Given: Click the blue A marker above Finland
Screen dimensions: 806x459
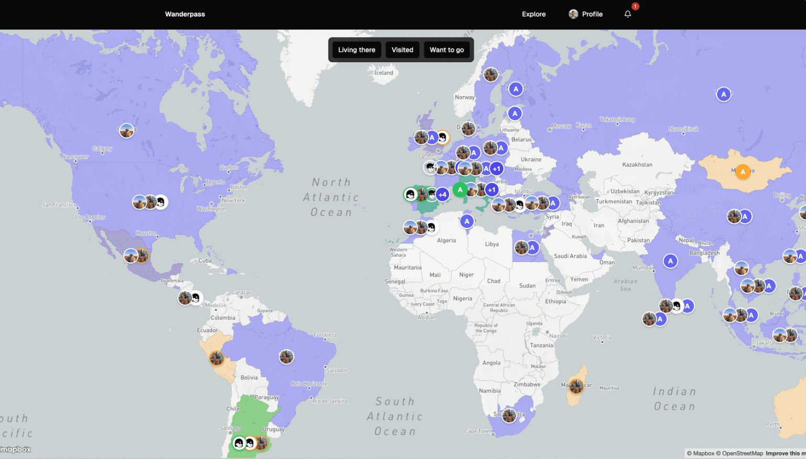Looking at the screenshot, I should (x=515, y=89).
